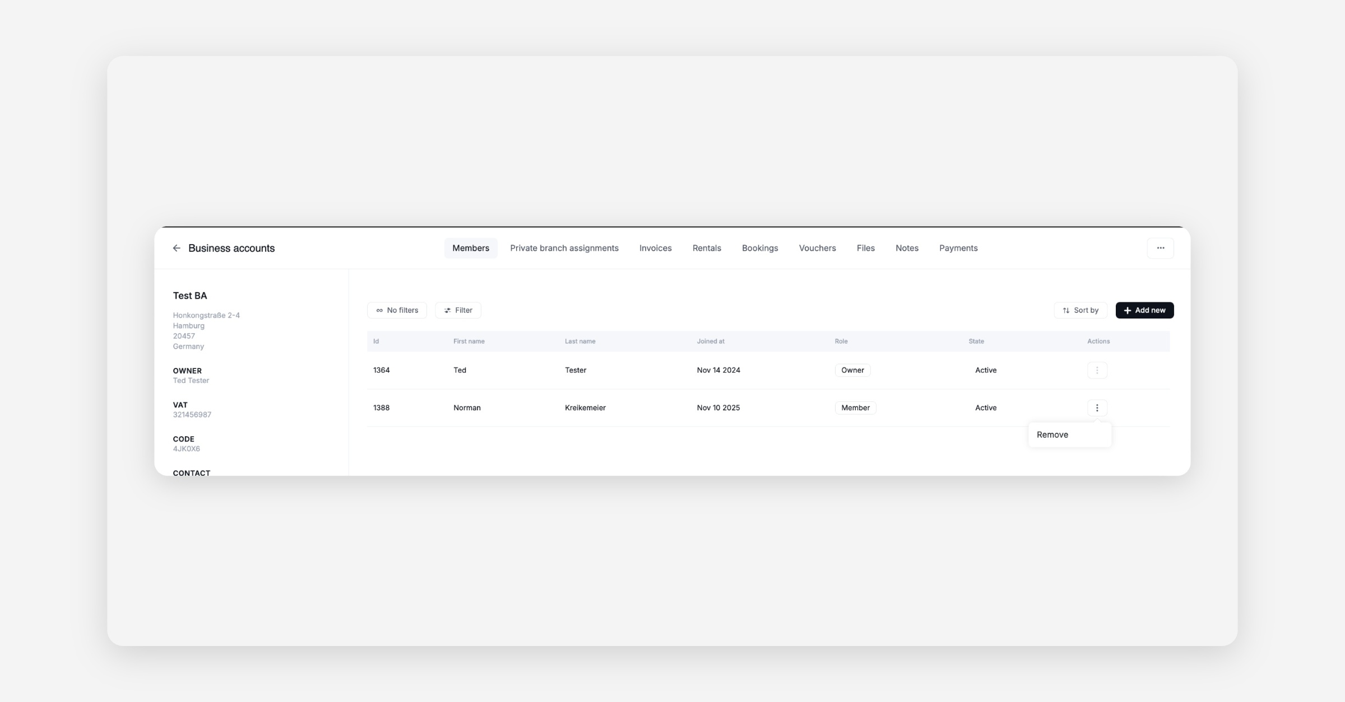1345x702 pixels.
Task: Click the back arrow beside Business accounts
Action: [177, 248]
